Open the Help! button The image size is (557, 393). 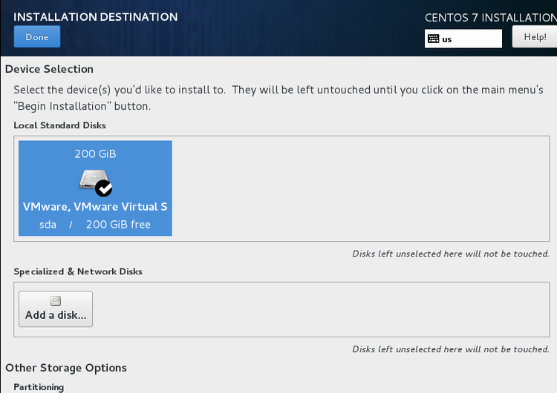tap(534, 37)
